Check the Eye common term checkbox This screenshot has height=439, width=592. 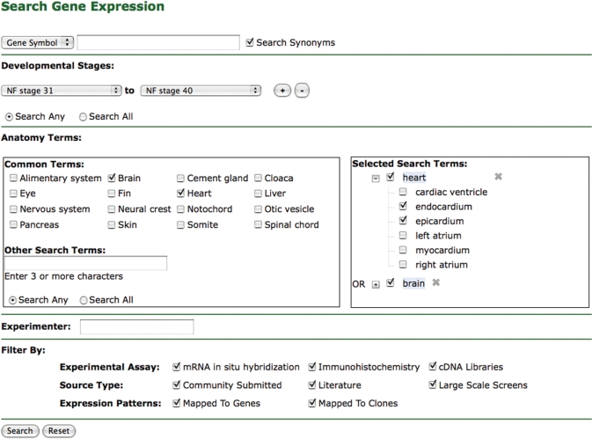(13, 194)
